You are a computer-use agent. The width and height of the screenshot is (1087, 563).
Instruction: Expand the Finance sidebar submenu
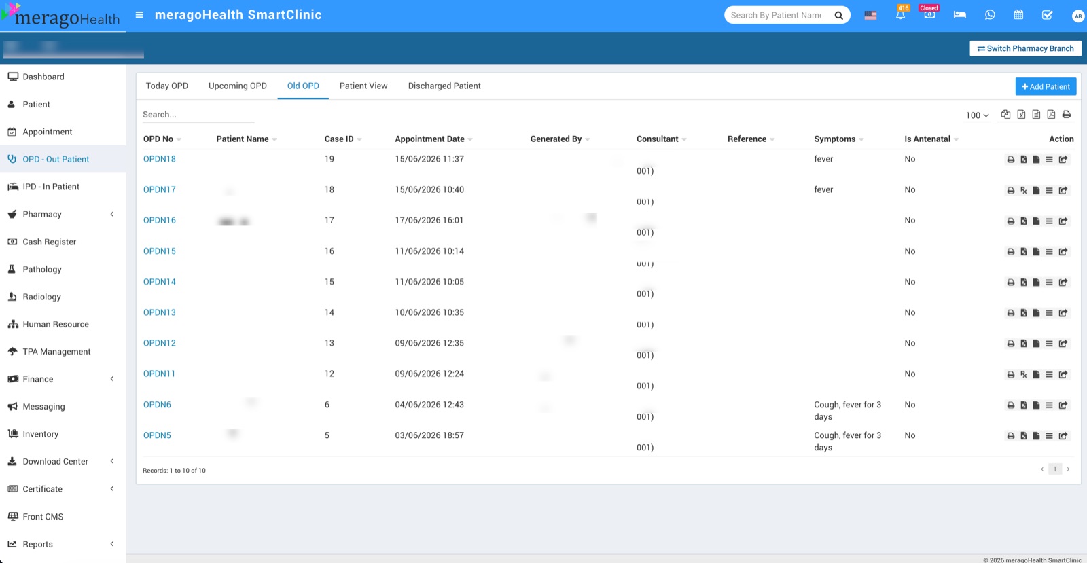click(x=63, y=379)
